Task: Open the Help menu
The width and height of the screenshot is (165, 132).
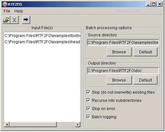Action: click(x=19, y=11)
